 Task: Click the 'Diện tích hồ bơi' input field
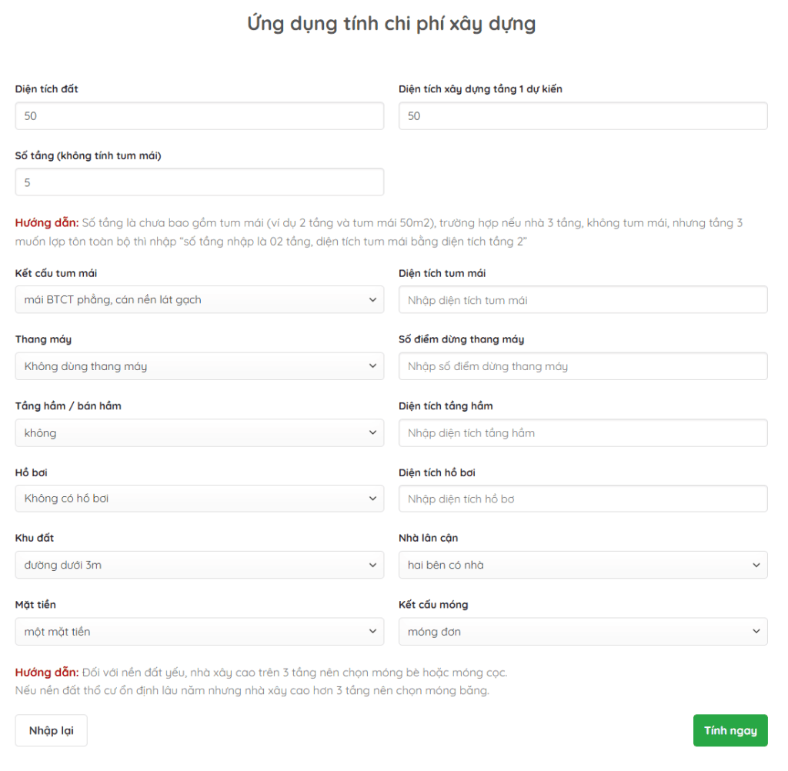point(583,499)
